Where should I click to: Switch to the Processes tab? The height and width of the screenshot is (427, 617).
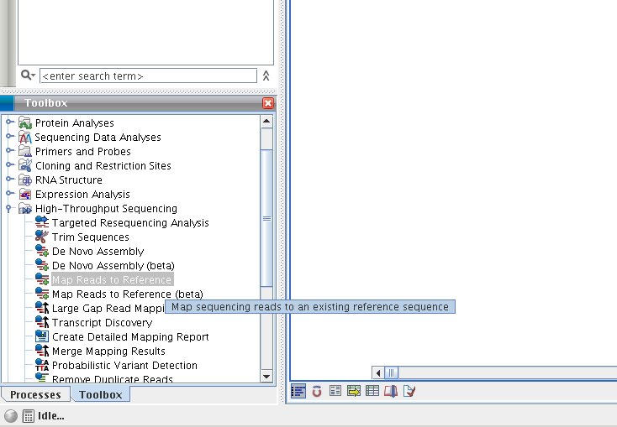pyautogui.click(x=35, y=394)
